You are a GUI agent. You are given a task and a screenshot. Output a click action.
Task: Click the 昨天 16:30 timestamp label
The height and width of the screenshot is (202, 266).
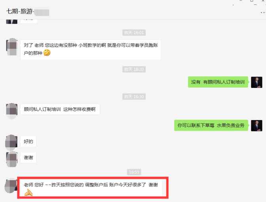tap(134, 97)
